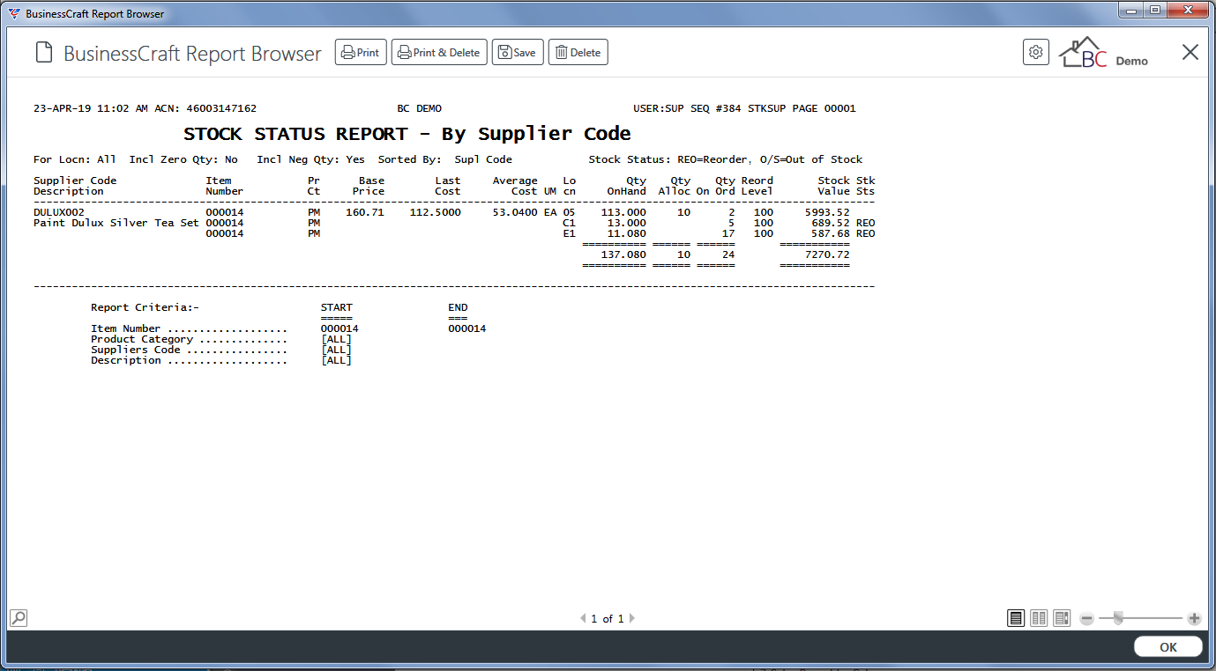Click the '23-APR-19 11:02 AM' timestamp

(x=91, y=109)
